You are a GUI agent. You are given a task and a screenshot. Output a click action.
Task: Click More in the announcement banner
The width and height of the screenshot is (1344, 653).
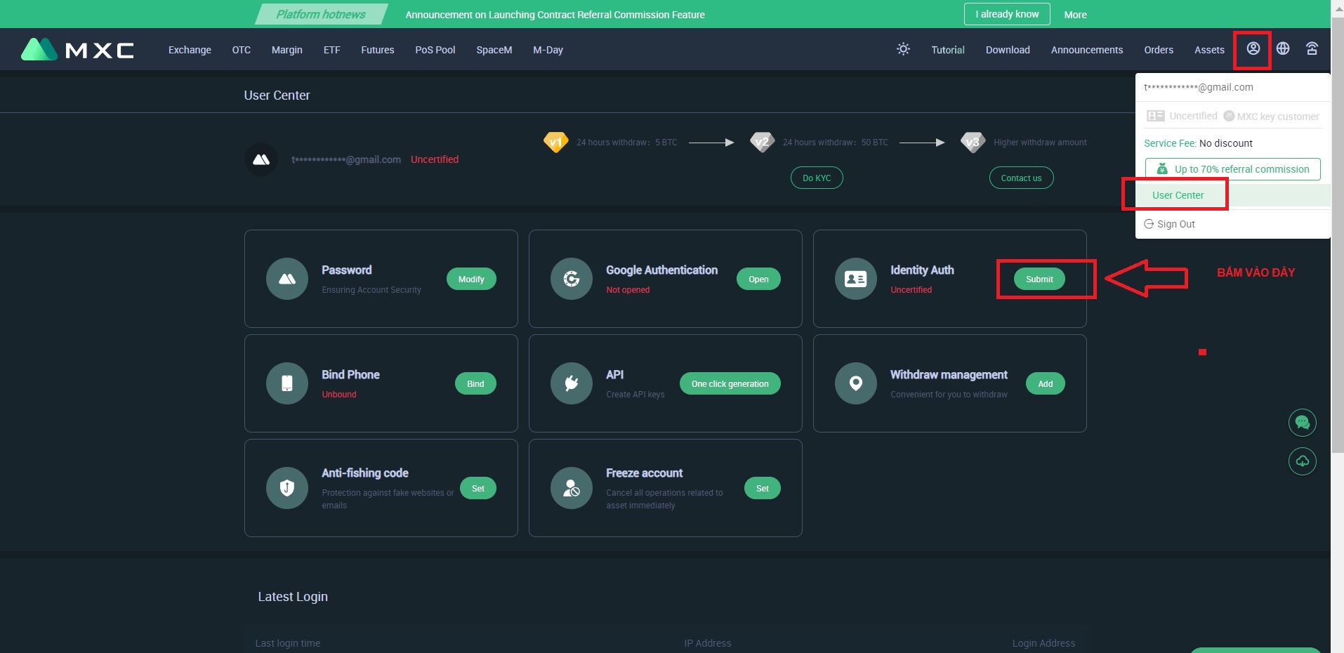pyautogui.click(x=1075, y=15)
